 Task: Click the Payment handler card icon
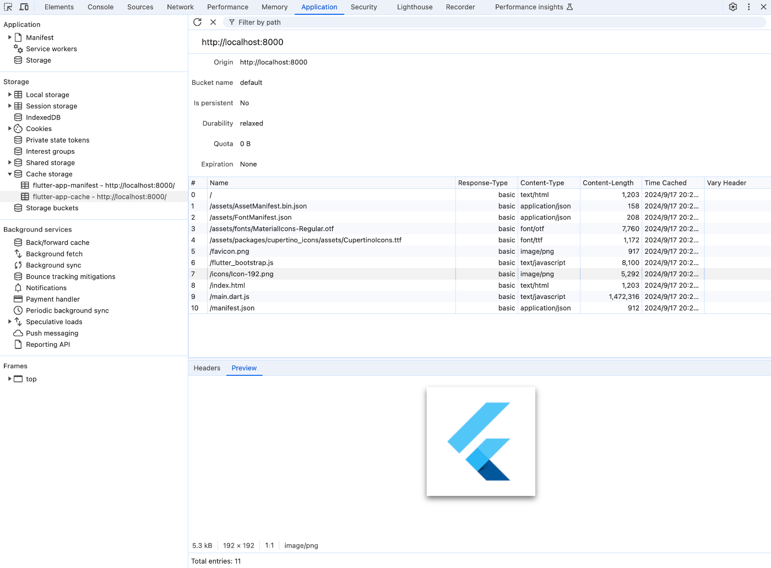(18, 299)
